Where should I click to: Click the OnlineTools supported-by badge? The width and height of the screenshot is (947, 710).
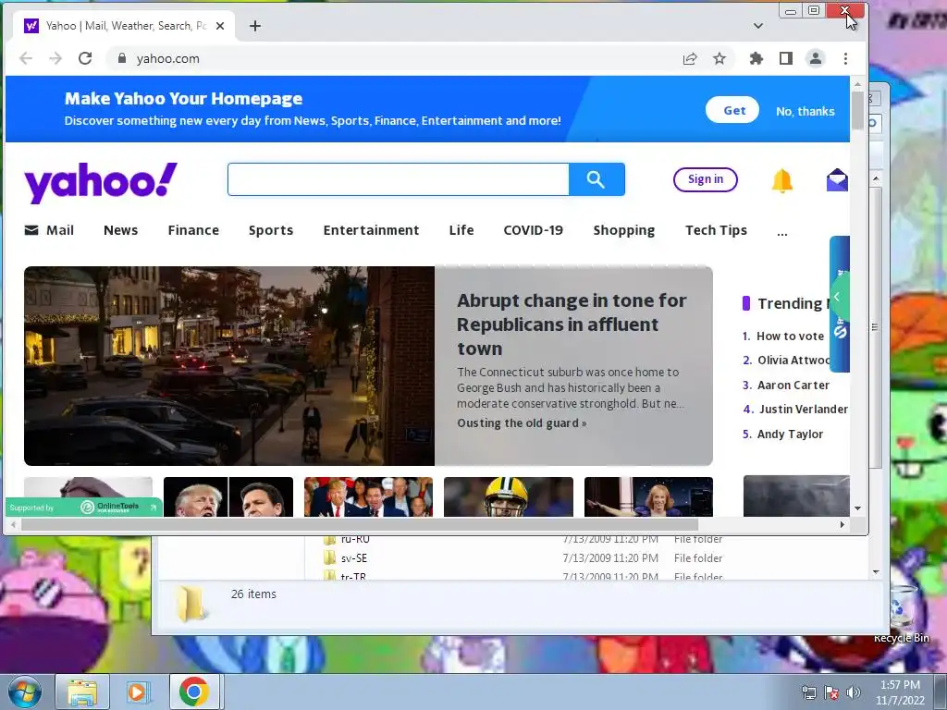(84, 508)
